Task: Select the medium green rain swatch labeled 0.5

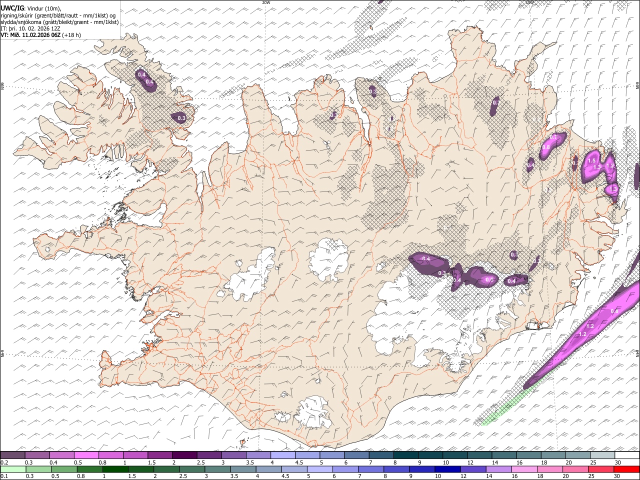Action: pyautogui.click(x=64, y=469)
